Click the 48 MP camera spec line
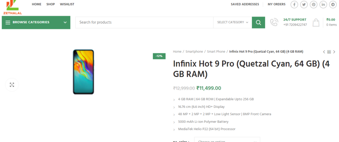The width and height of the screenshot is (339, 142). (x=224, y=114)
